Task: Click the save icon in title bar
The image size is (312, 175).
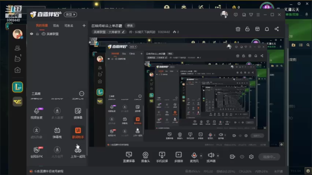Action: coord(244,15)
